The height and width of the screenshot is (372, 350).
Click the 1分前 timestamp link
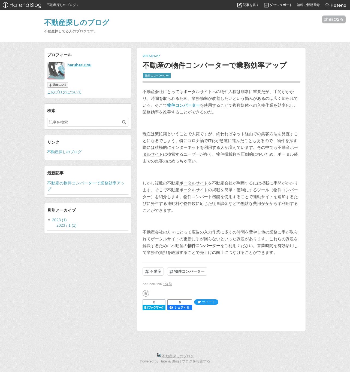click(167, 284)
